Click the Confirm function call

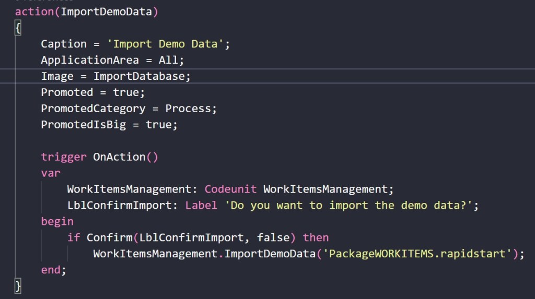coord(109,238)
